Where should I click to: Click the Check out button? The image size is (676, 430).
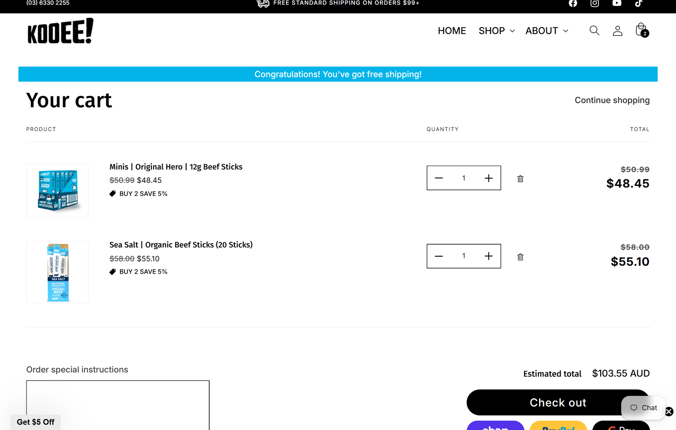558,403
